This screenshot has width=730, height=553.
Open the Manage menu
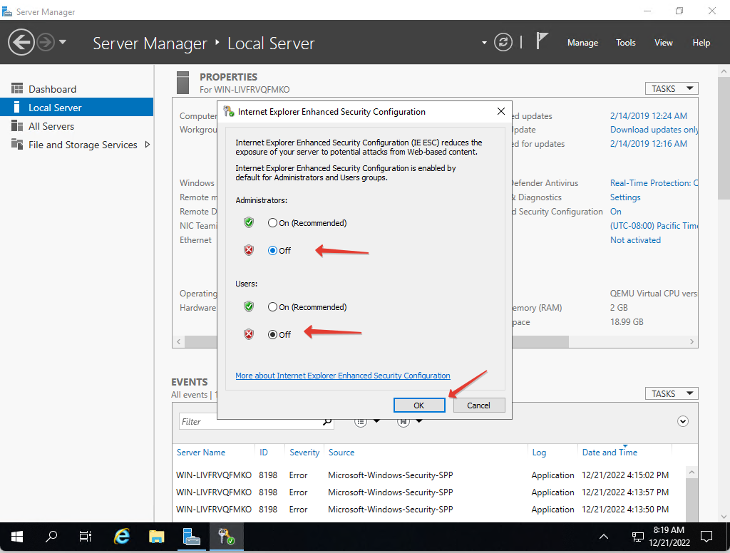click(582, 42)
